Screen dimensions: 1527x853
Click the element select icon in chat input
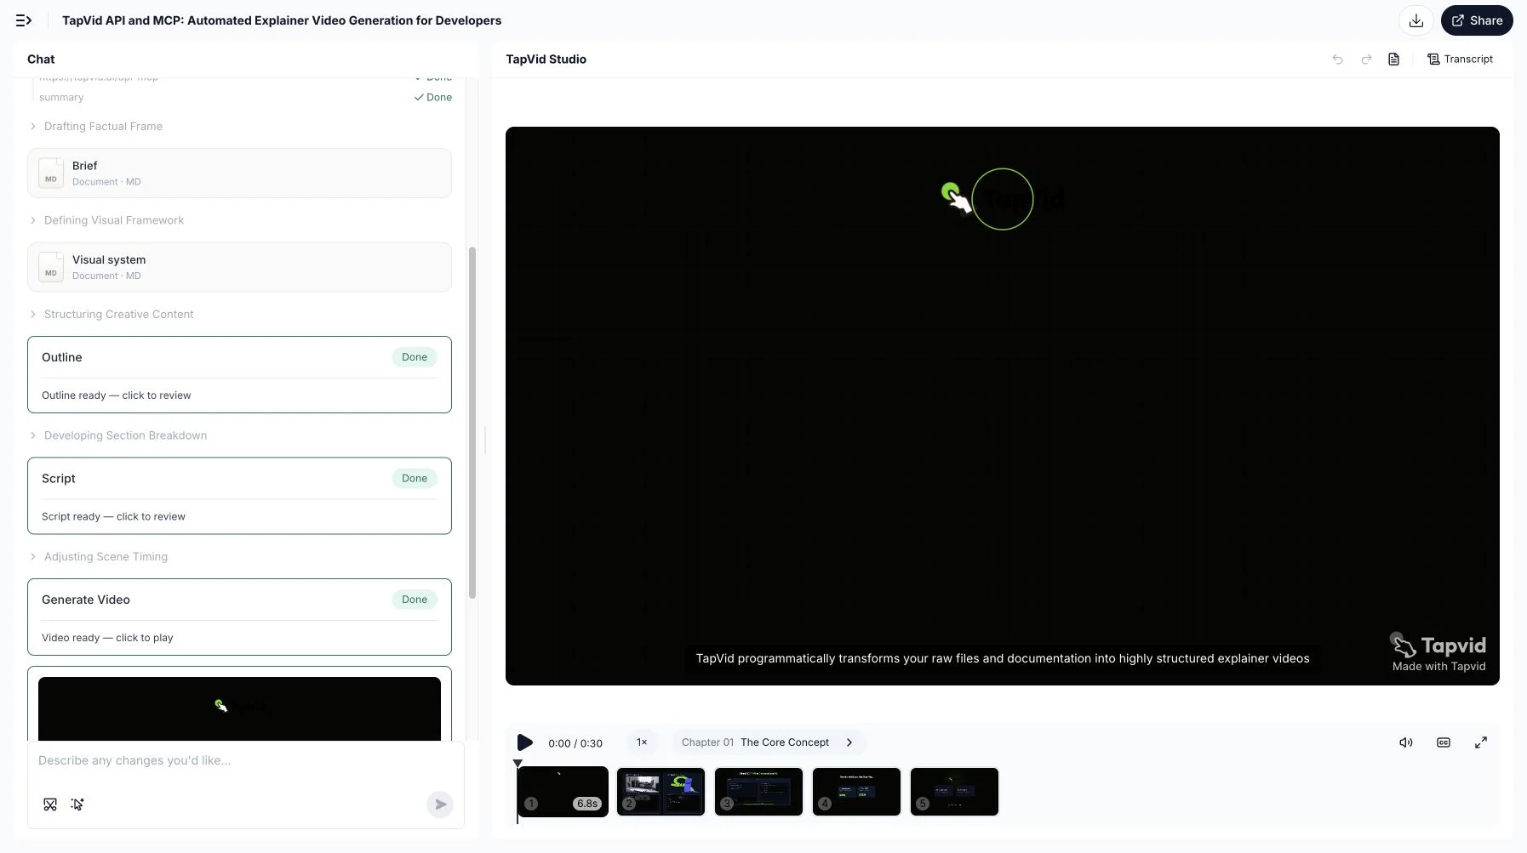tap(77, 805)
